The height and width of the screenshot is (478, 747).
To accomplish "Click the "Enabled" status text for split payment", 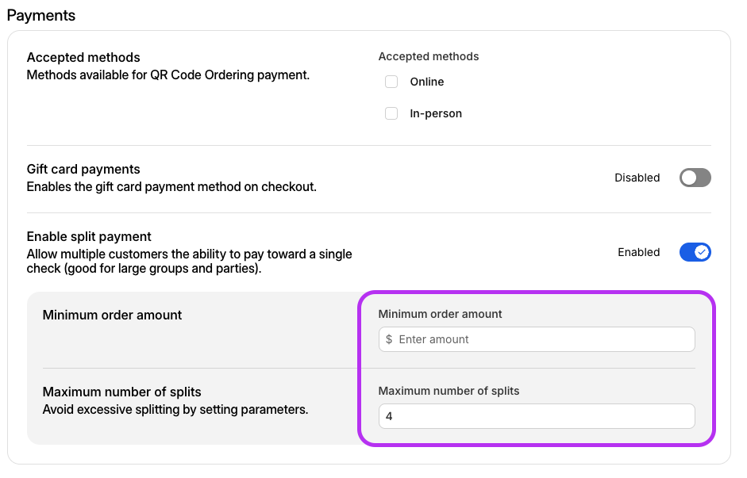I will [638, 252].
